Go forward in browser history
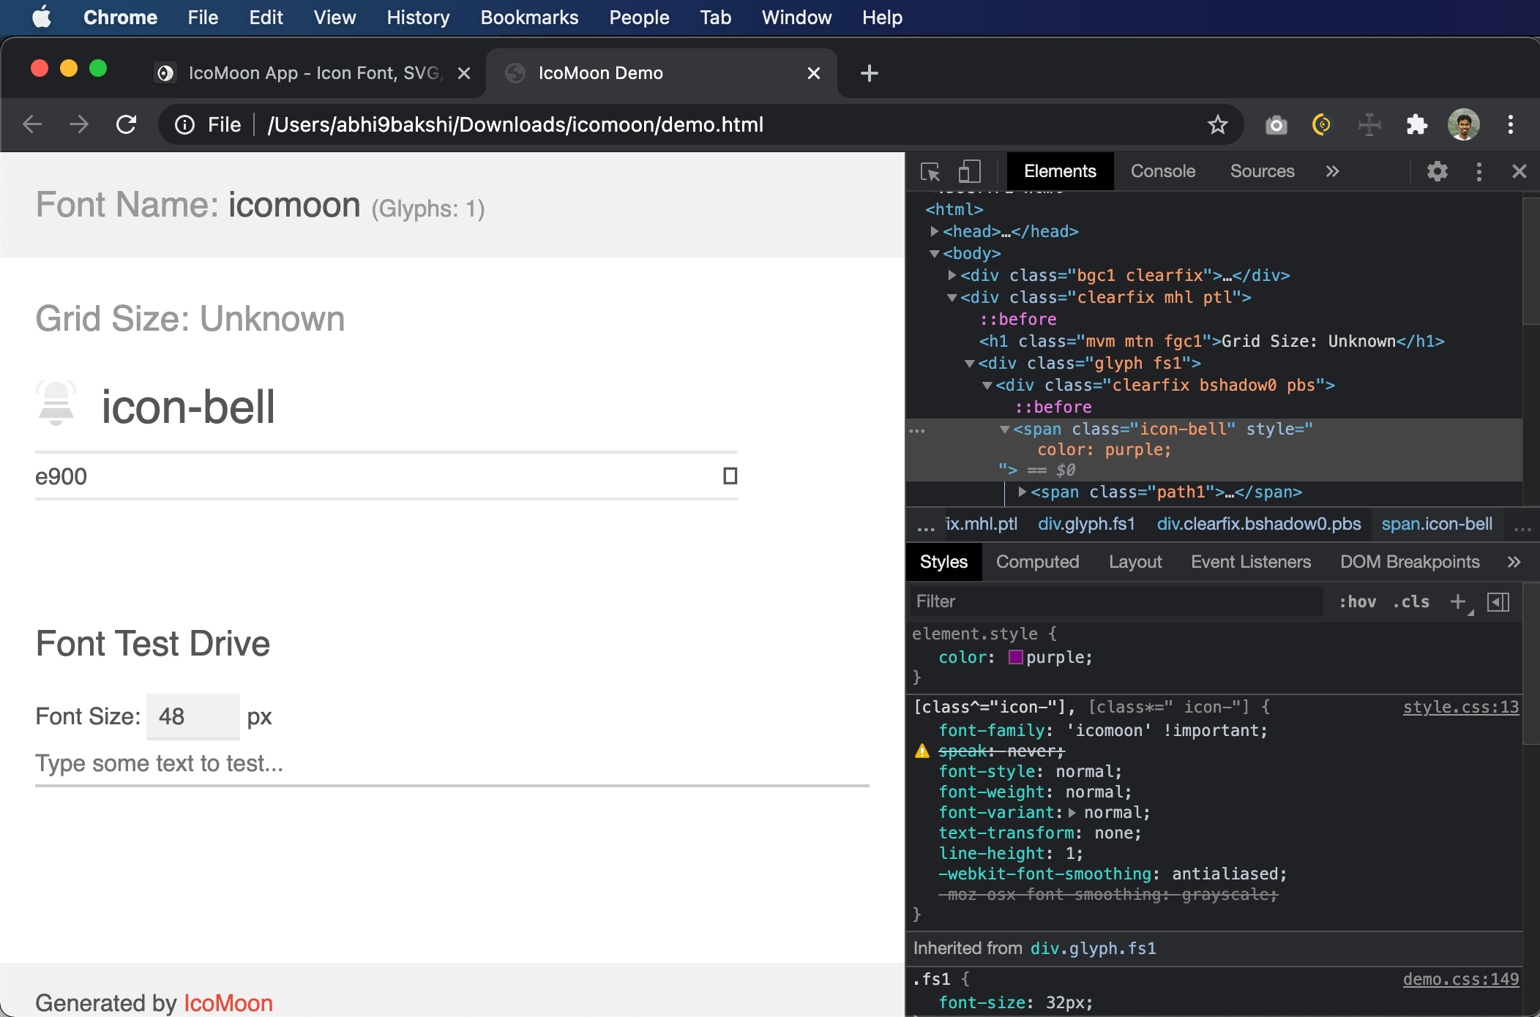 [79, 125]
